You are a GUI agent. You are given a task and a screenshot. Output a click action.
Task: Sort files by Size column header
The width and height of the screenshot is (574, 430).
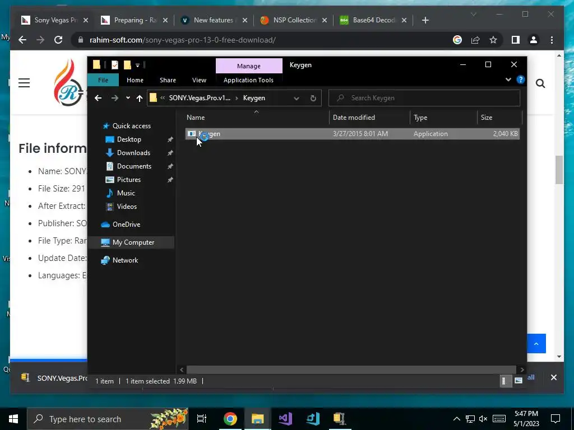pyautogui.click(x=499, y=118)
